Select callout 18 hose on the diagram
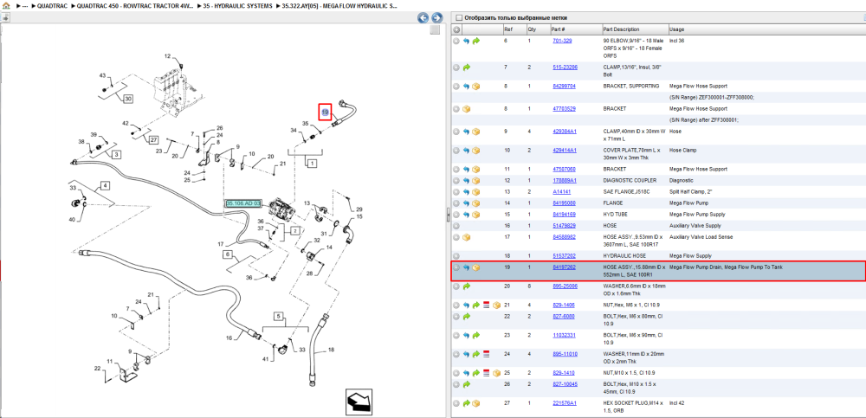Screen dimensions: 866x418 [x=332, y=350]
